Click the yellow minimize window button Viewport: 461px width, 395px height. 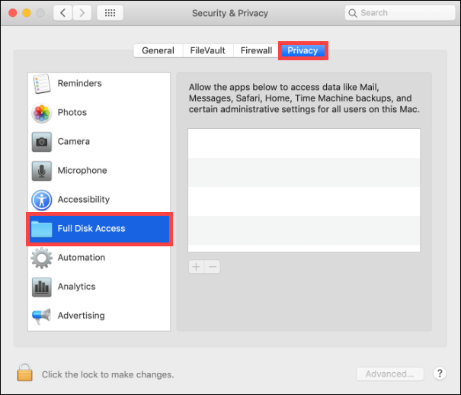pyautogui.click(x=27, y=13)
